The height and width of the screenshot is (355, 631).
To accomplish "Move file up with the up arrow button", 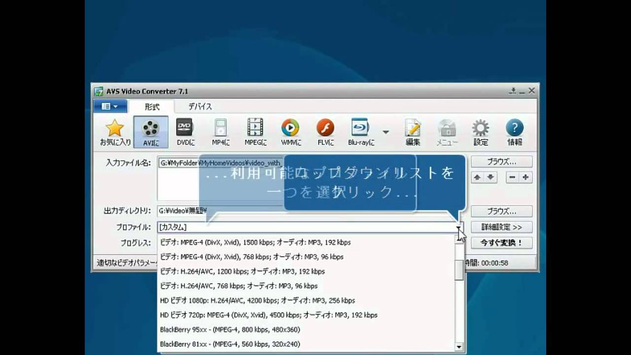I will [x=478, y=177].
